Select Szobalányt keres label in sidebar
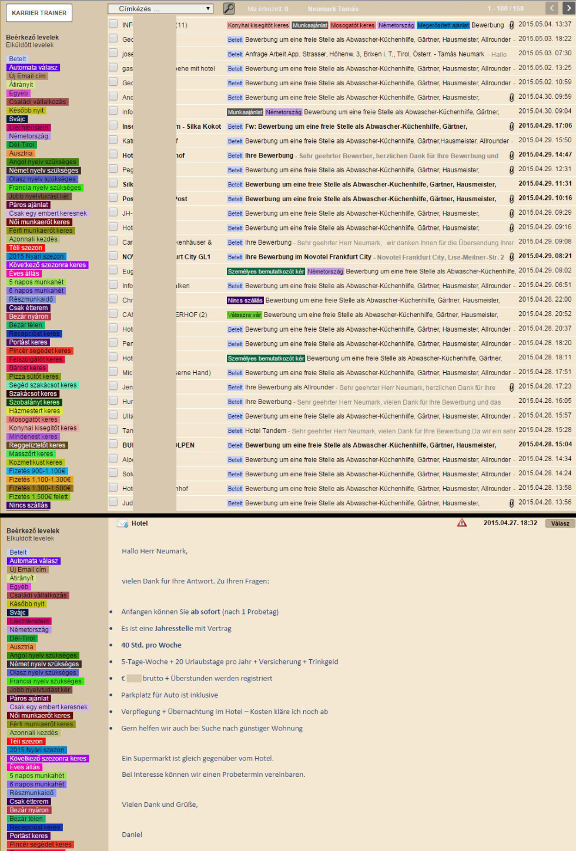576x851 pixels. (x=34, y=402)
